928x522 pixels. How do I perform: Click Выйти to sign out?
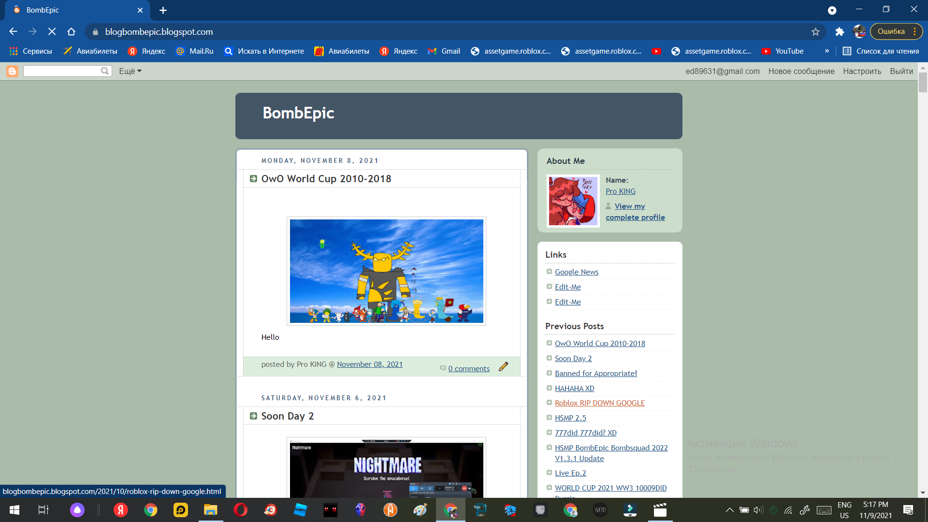[x=901, y=71]
